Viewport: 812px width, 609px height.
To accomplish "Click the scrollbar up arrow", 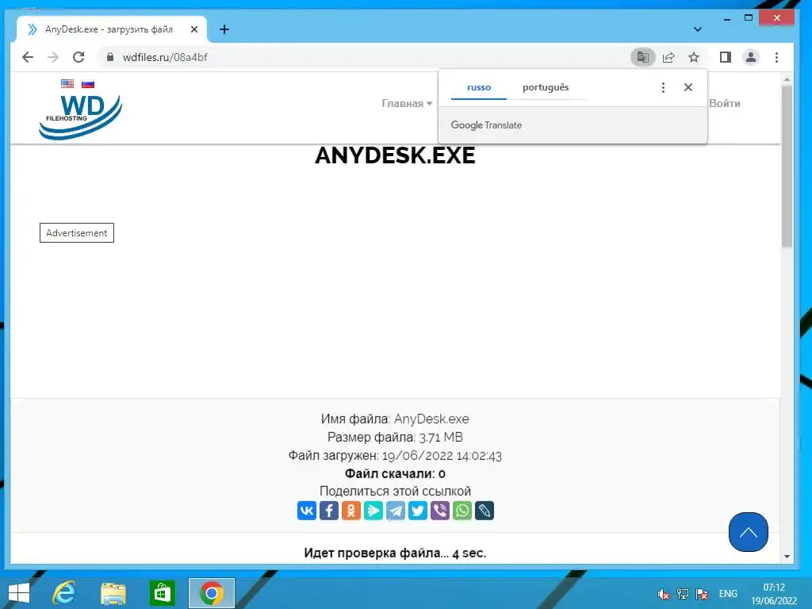I will click(x=787, y=80).
